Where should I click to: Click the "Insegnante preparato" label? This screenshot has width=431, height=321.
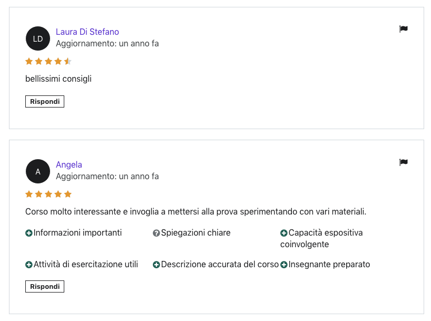(x=329, y=265)
